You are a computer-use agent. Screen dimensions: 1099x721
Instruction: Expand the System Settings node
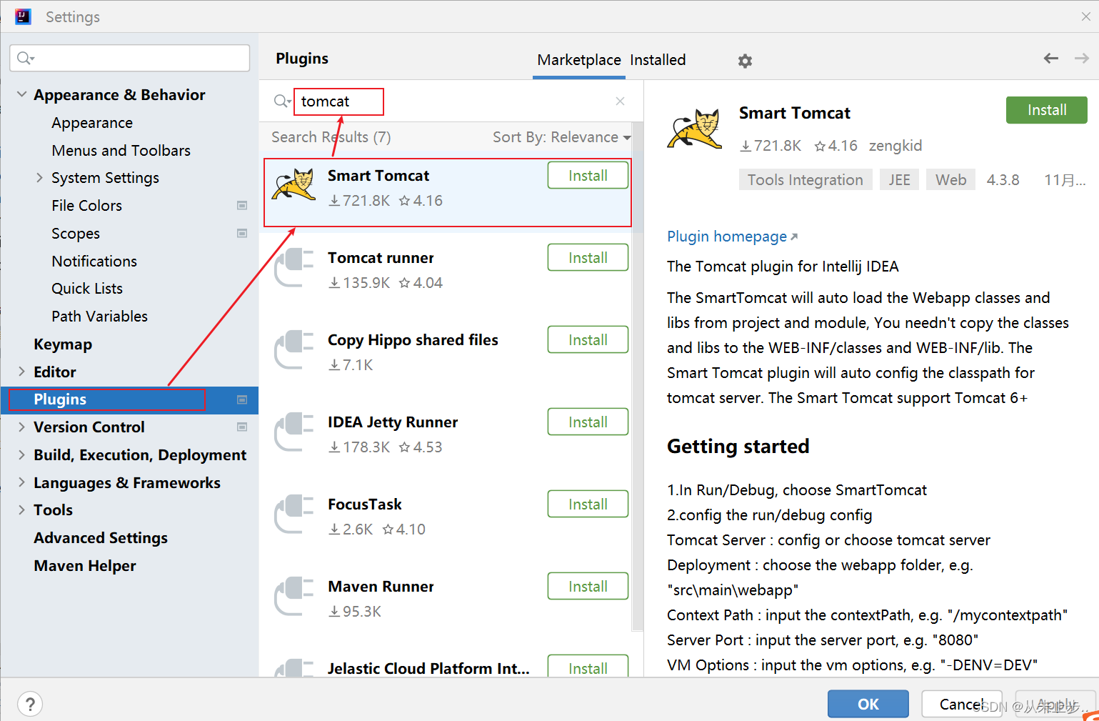click(40, 177)
